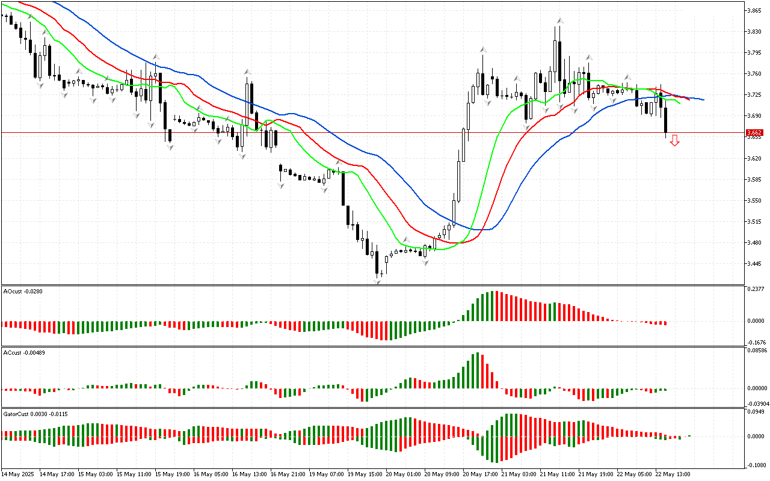Viewport: 770px width, 481px height.
Task: Select the up fractal above the 15 May 19:00 candle
Action: pos(156,57)
